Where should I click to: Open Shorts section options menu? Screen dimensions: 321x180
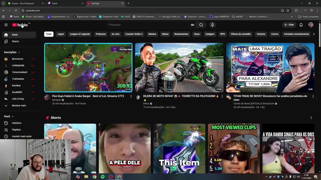point(311,118)
